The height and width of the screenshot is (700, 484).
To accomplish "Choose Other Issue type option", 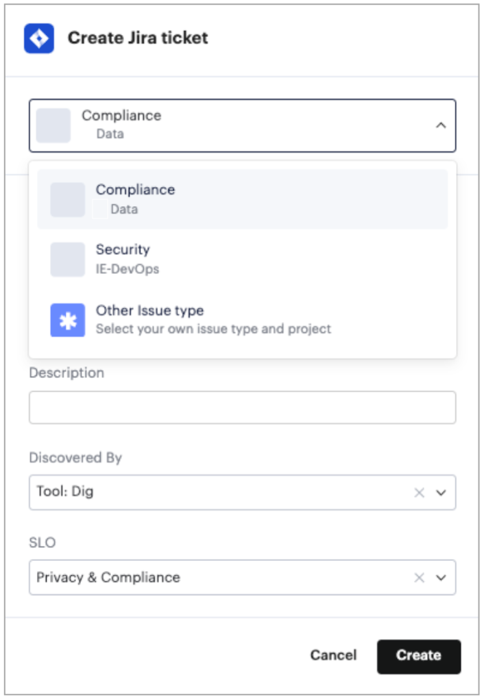I will point(242,320).
